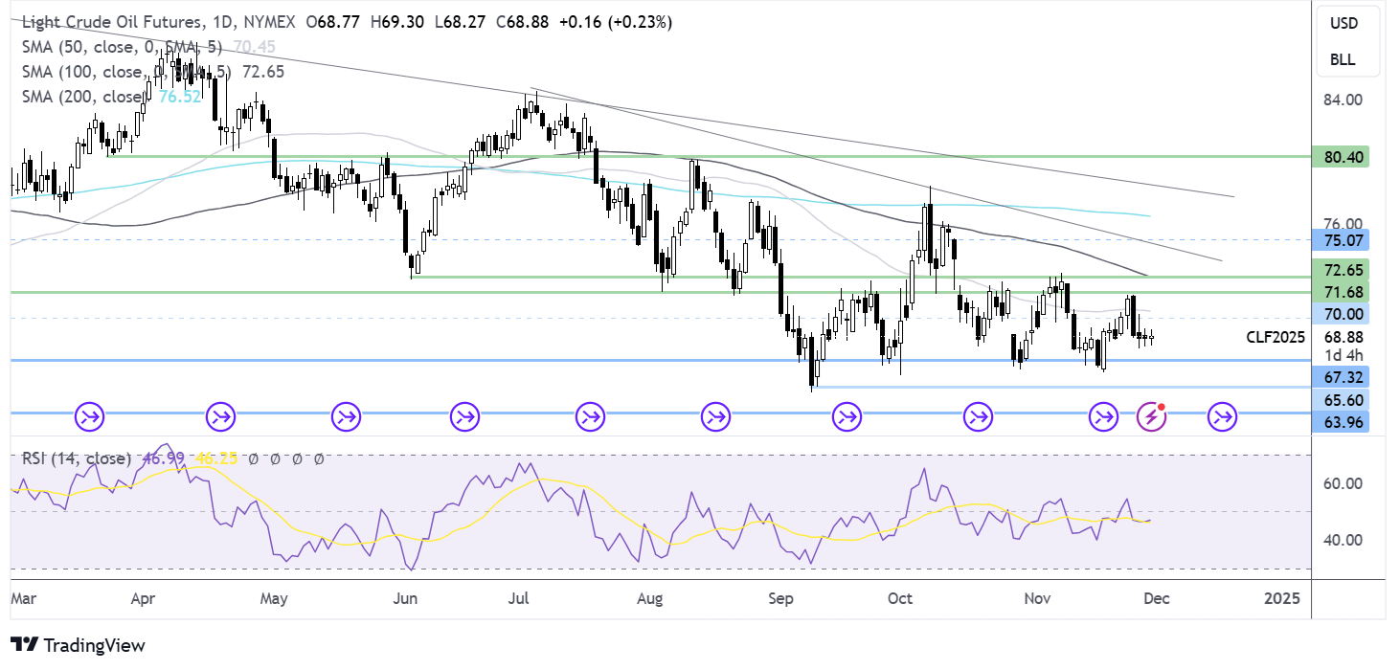Click the 67.32 price level label
The image size is (1400, 670).
pos(1342,378)
